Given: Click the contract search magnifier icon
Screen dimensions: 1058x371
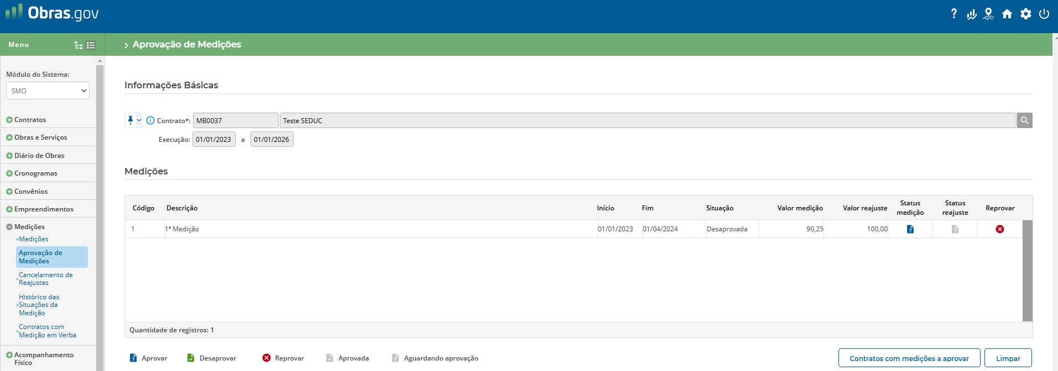Looking at the screenshot, I should pyautogui.click(x=1024, y=120).
